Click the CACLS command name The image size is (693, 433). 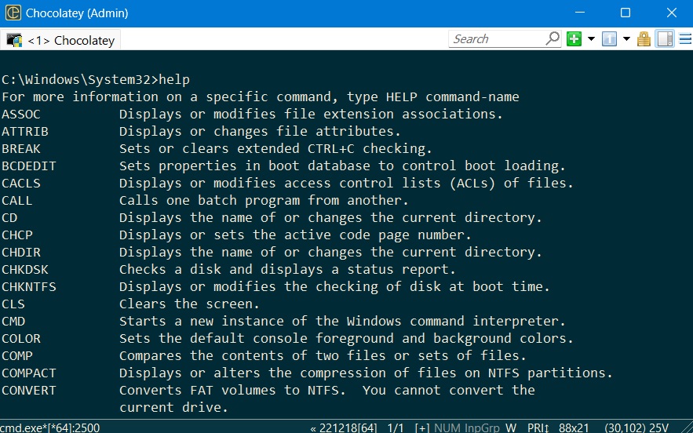tap(20, 183)
